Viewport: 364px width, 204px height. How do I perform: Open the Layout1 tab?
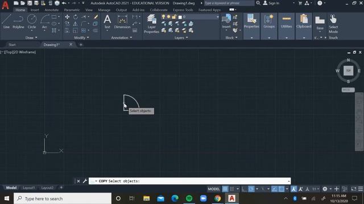[x=28, y=188]
